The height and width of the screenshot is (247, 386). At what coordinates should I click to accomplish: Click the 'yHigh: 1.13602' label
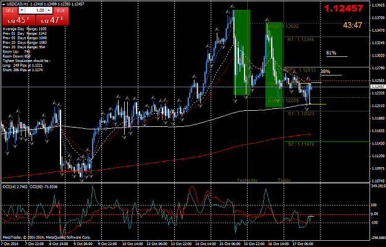point(283,26)
